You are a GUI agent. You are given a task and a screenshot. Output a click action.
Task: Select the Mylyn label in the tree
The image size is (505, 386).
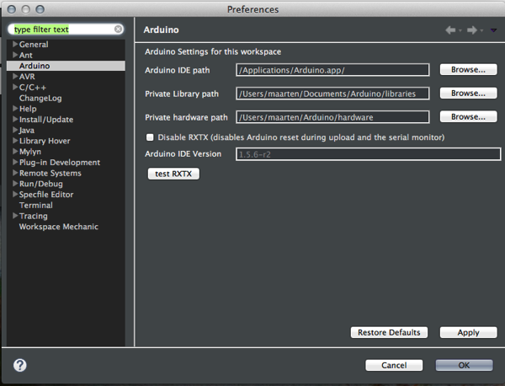(30, 152)
